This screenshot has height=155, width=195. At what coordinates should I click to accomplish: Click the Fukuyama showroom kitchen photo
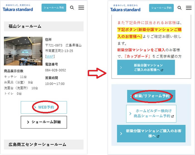23,51
